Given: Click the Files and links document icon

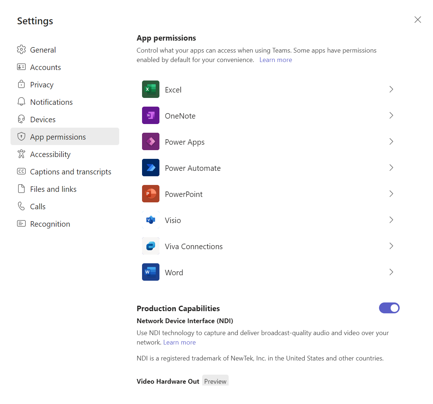Looking at the screenshot, I should pyautogui.click(x=21, y=189).
